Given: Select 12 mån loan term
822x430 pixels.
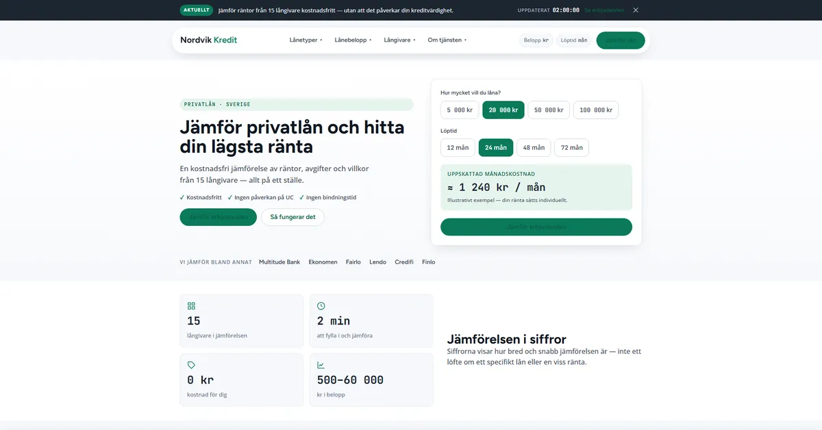Looking at the screenshot, I should (458, 148).
